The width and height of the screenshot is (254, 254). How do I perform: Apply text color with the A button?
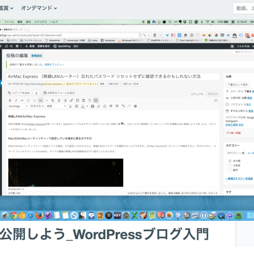83,106
